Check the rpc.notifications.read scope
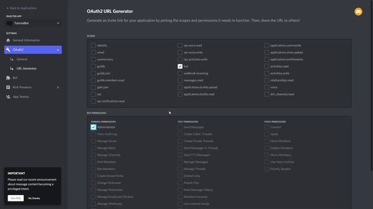373x209 pixels. tap(93, 101)
